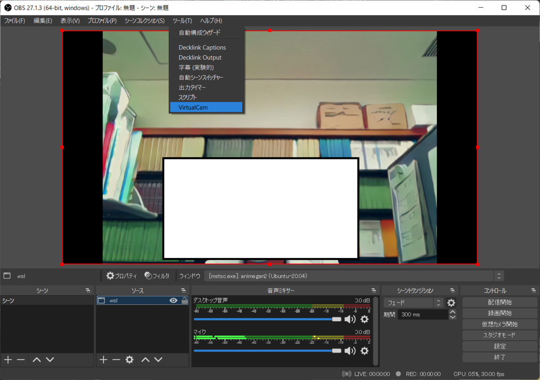Choose 自動構成ウィザード menu entry

click(x=206, y=33)
